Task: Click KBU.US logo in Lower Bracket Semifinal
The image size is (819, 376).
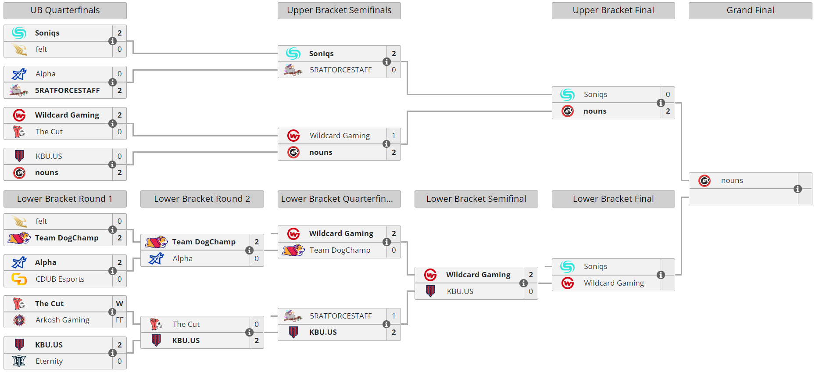Action: [430, 291]
